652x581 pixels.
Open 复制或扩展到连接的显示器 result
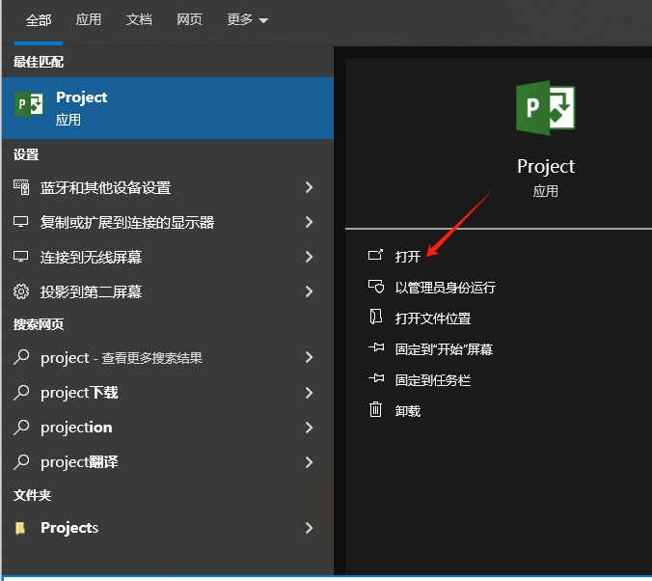(x=168, y=222)
